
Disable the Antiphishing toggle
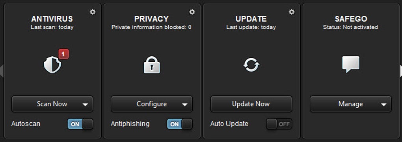tap(180, 124)
